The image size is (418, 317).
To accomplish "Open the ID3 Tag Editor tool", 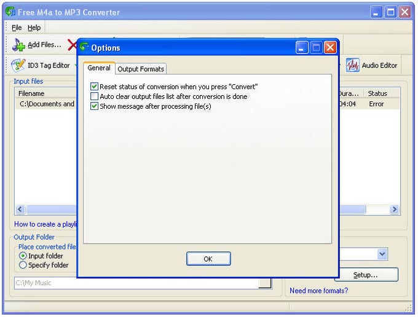I will coord(41,65).
